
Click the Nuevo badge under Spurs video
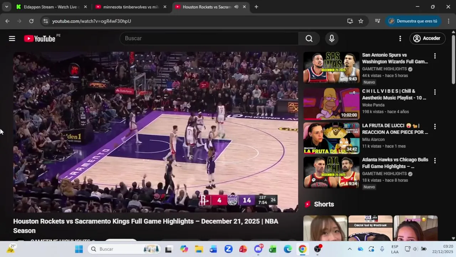click(x=369, y=82)
